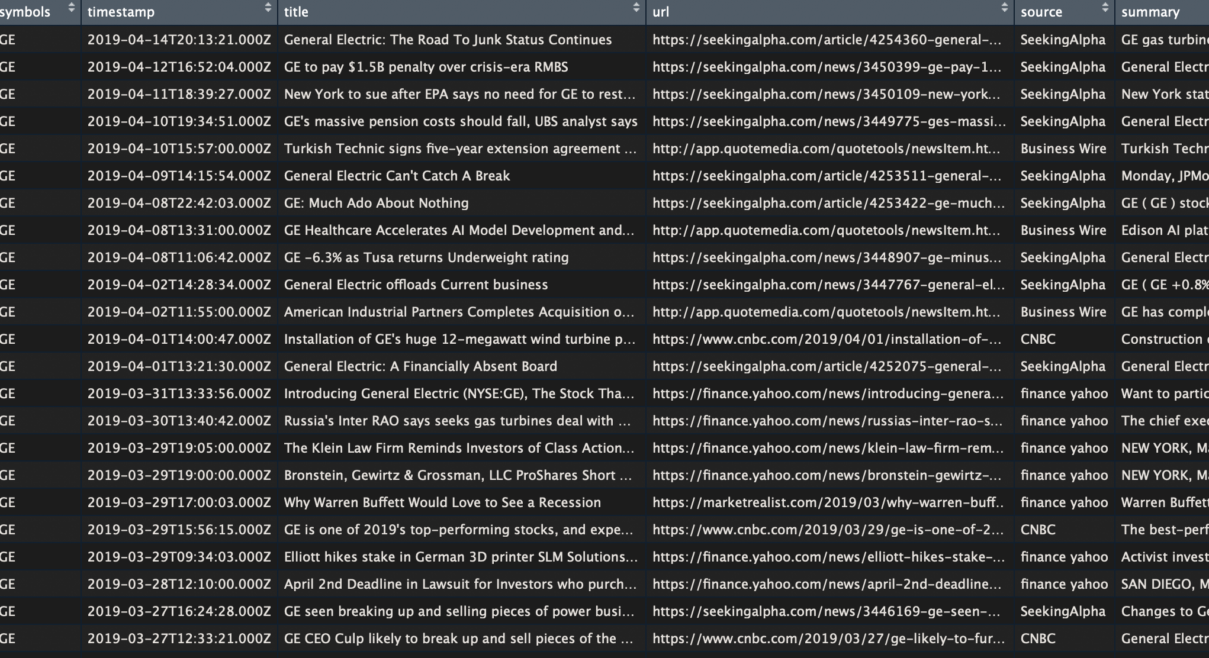
Task: Click title 'General Electric Can't Catch A Break'
Action: (397, 176)
